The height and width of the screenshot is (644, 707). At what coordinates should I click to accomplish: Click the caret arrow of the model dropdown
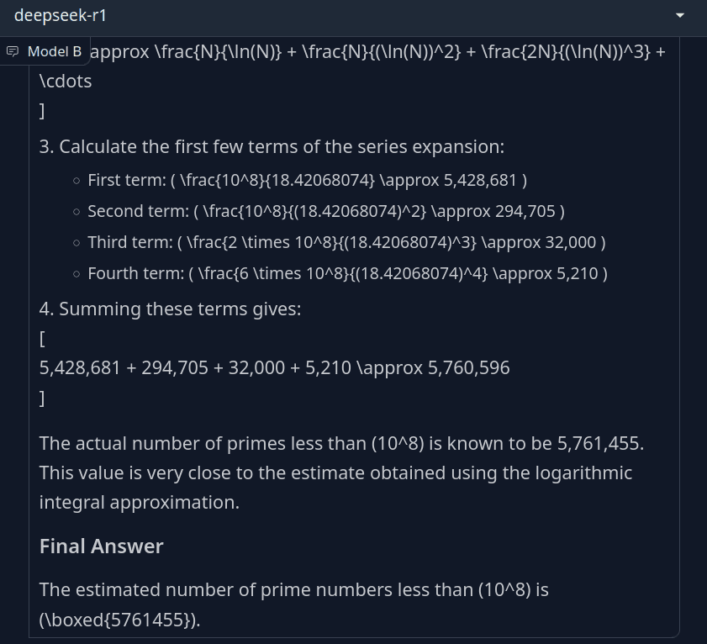[680, 16]
